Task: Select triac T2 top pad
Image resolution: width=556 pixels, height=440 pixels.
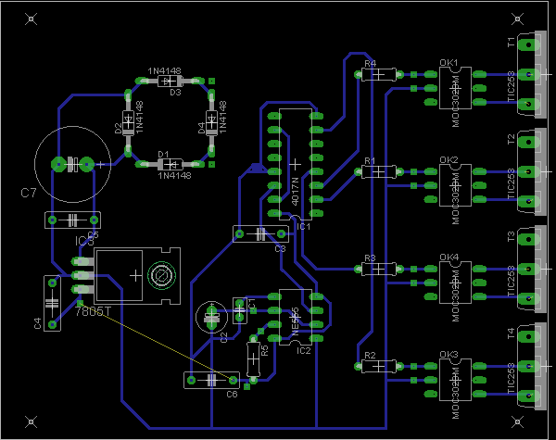Action: [x=529, y=142]
